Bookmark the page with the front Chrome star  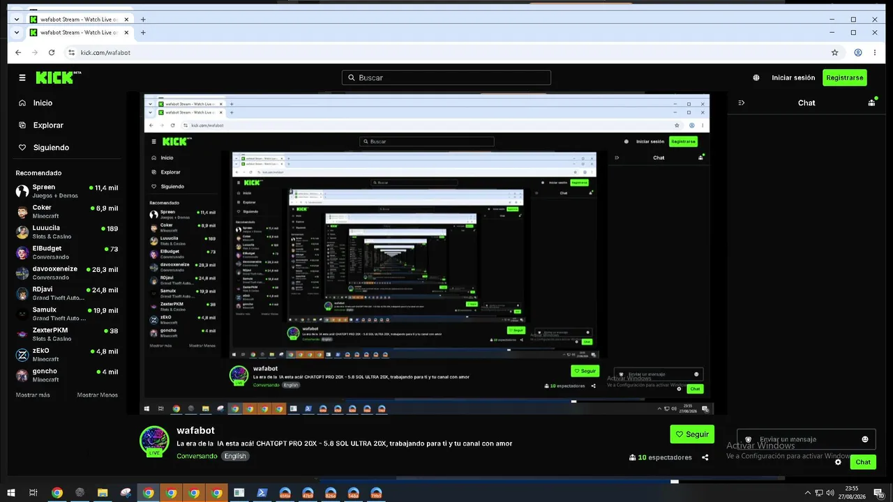click(x=834, y=52)
